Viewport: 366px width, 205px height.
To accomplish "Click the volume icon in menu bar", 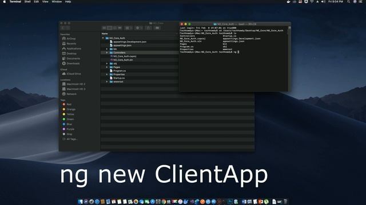I will click(x=323, y=2).
